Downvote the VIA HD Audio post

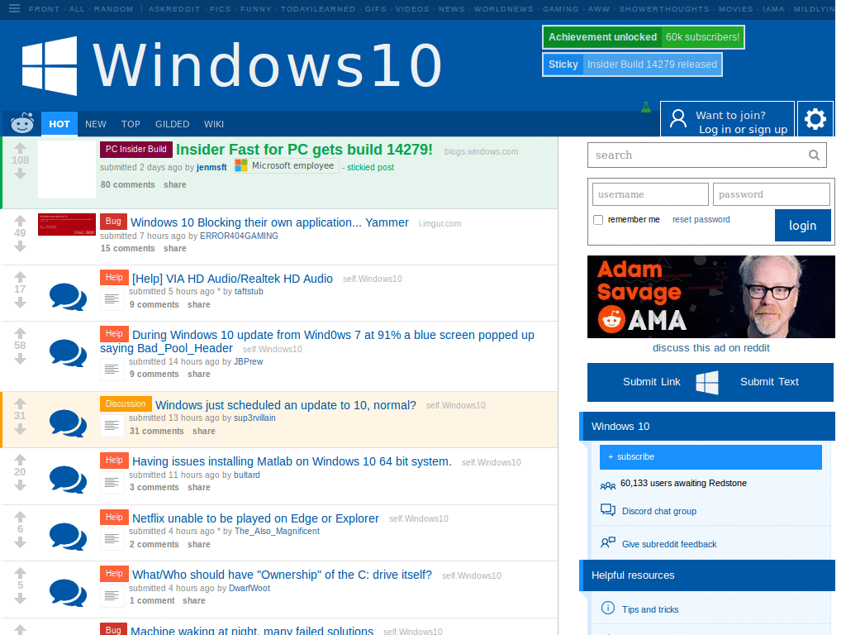(20, 303)
